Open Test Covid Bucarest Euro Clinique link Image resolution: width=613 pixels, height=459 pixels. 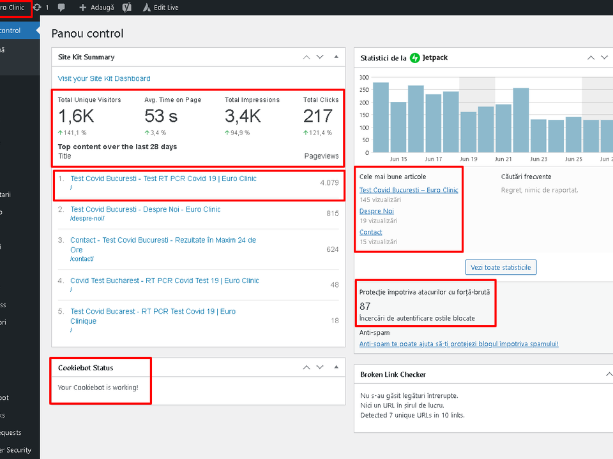[153, 316]
